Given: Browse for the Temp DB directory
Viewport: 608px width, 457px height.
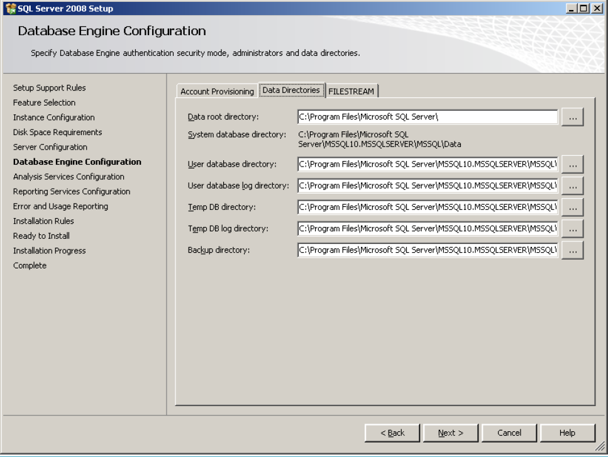Looking at the screenshot, I should pyautogui.click(x=573, y=207).
